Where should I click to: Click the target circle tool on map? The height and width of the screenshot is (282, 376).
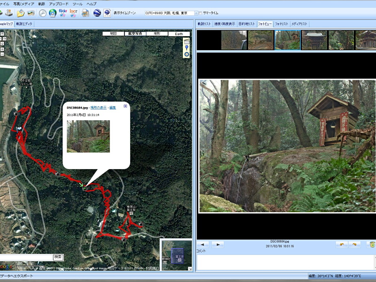pyautogui.click(x=187, y=54)
